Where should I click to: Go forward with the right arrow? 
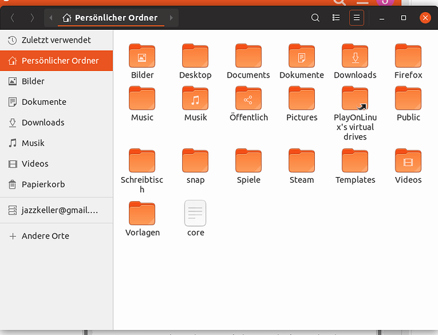point(32,18)
